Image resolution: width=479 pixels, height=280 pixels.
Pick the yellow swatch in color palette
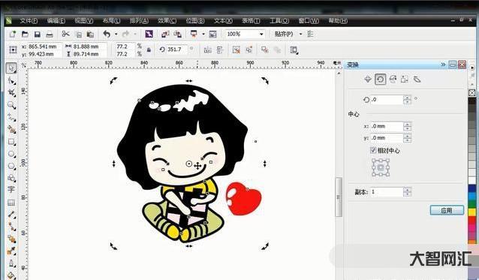(472, 212)
